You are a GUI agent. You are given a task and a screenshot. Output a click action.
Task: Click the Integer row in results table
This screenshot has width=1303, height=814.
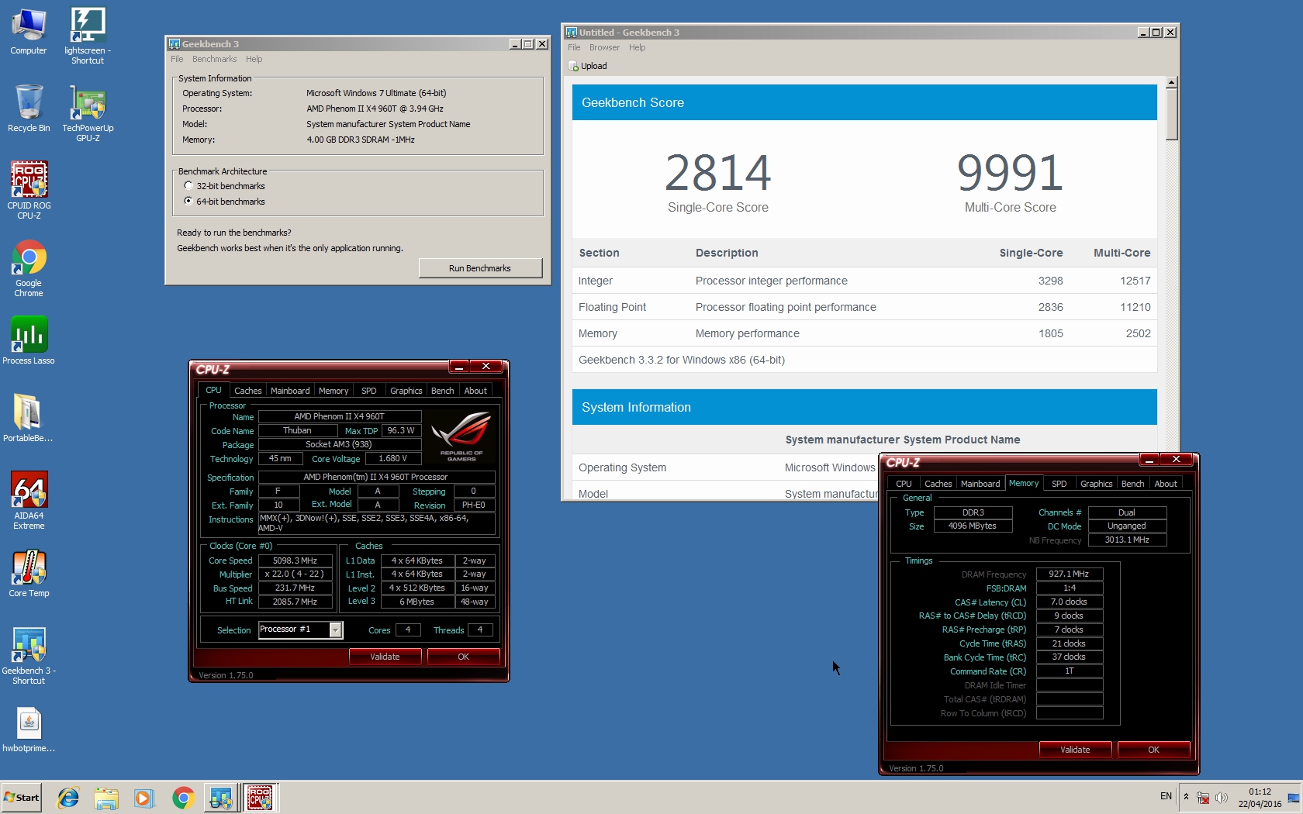point(865,281)
